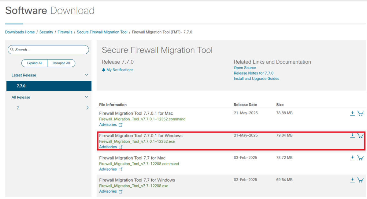Open Install and Upgrade Guides link
The width and height of the screenshot is (367, 199).
(x=257, y=79)
